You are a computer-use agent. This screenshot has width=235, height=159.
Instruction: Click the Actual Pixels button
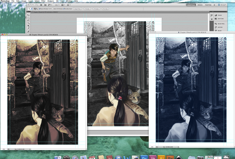pyautogui.click(x=77, y=9)
